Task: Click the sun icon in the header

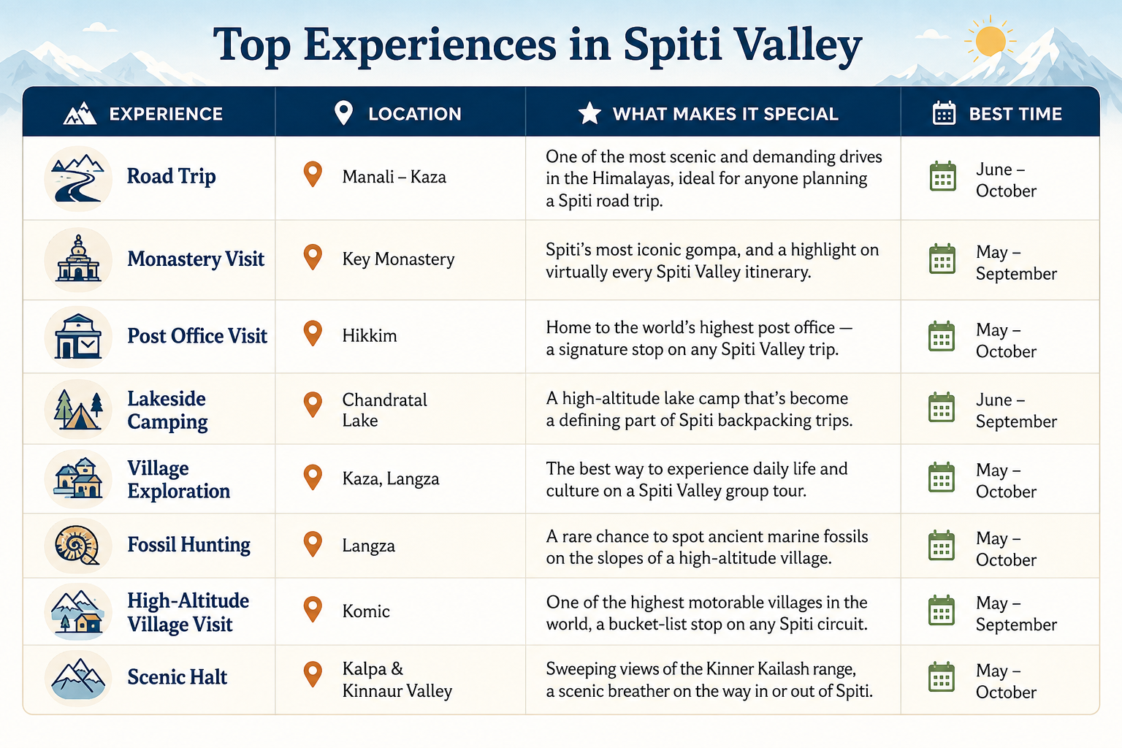Action: [991, 40]
